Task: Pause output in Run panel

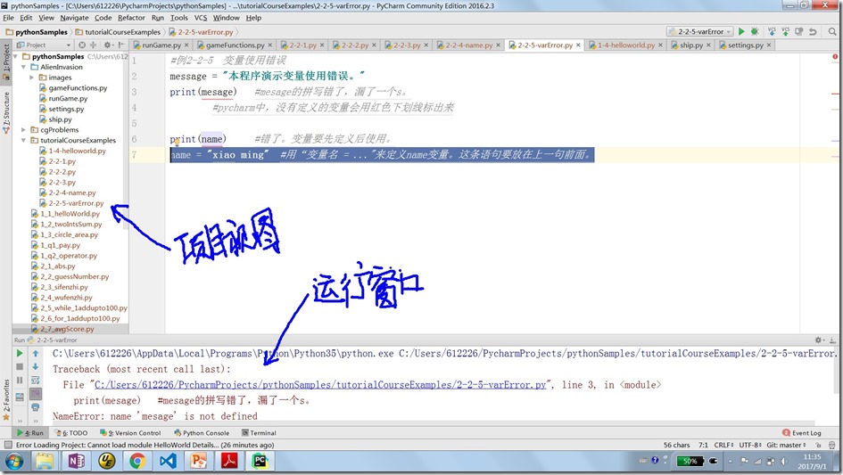Action: coord(20,381)
